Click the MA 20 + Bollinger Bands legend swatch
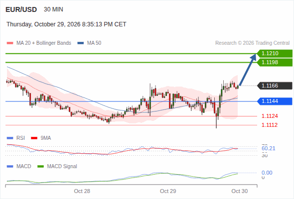Viewport: 294px width, 199px height. pyautogui.click(x=10, y=43)
